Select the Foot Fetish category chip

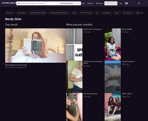(x=21, y=13)
